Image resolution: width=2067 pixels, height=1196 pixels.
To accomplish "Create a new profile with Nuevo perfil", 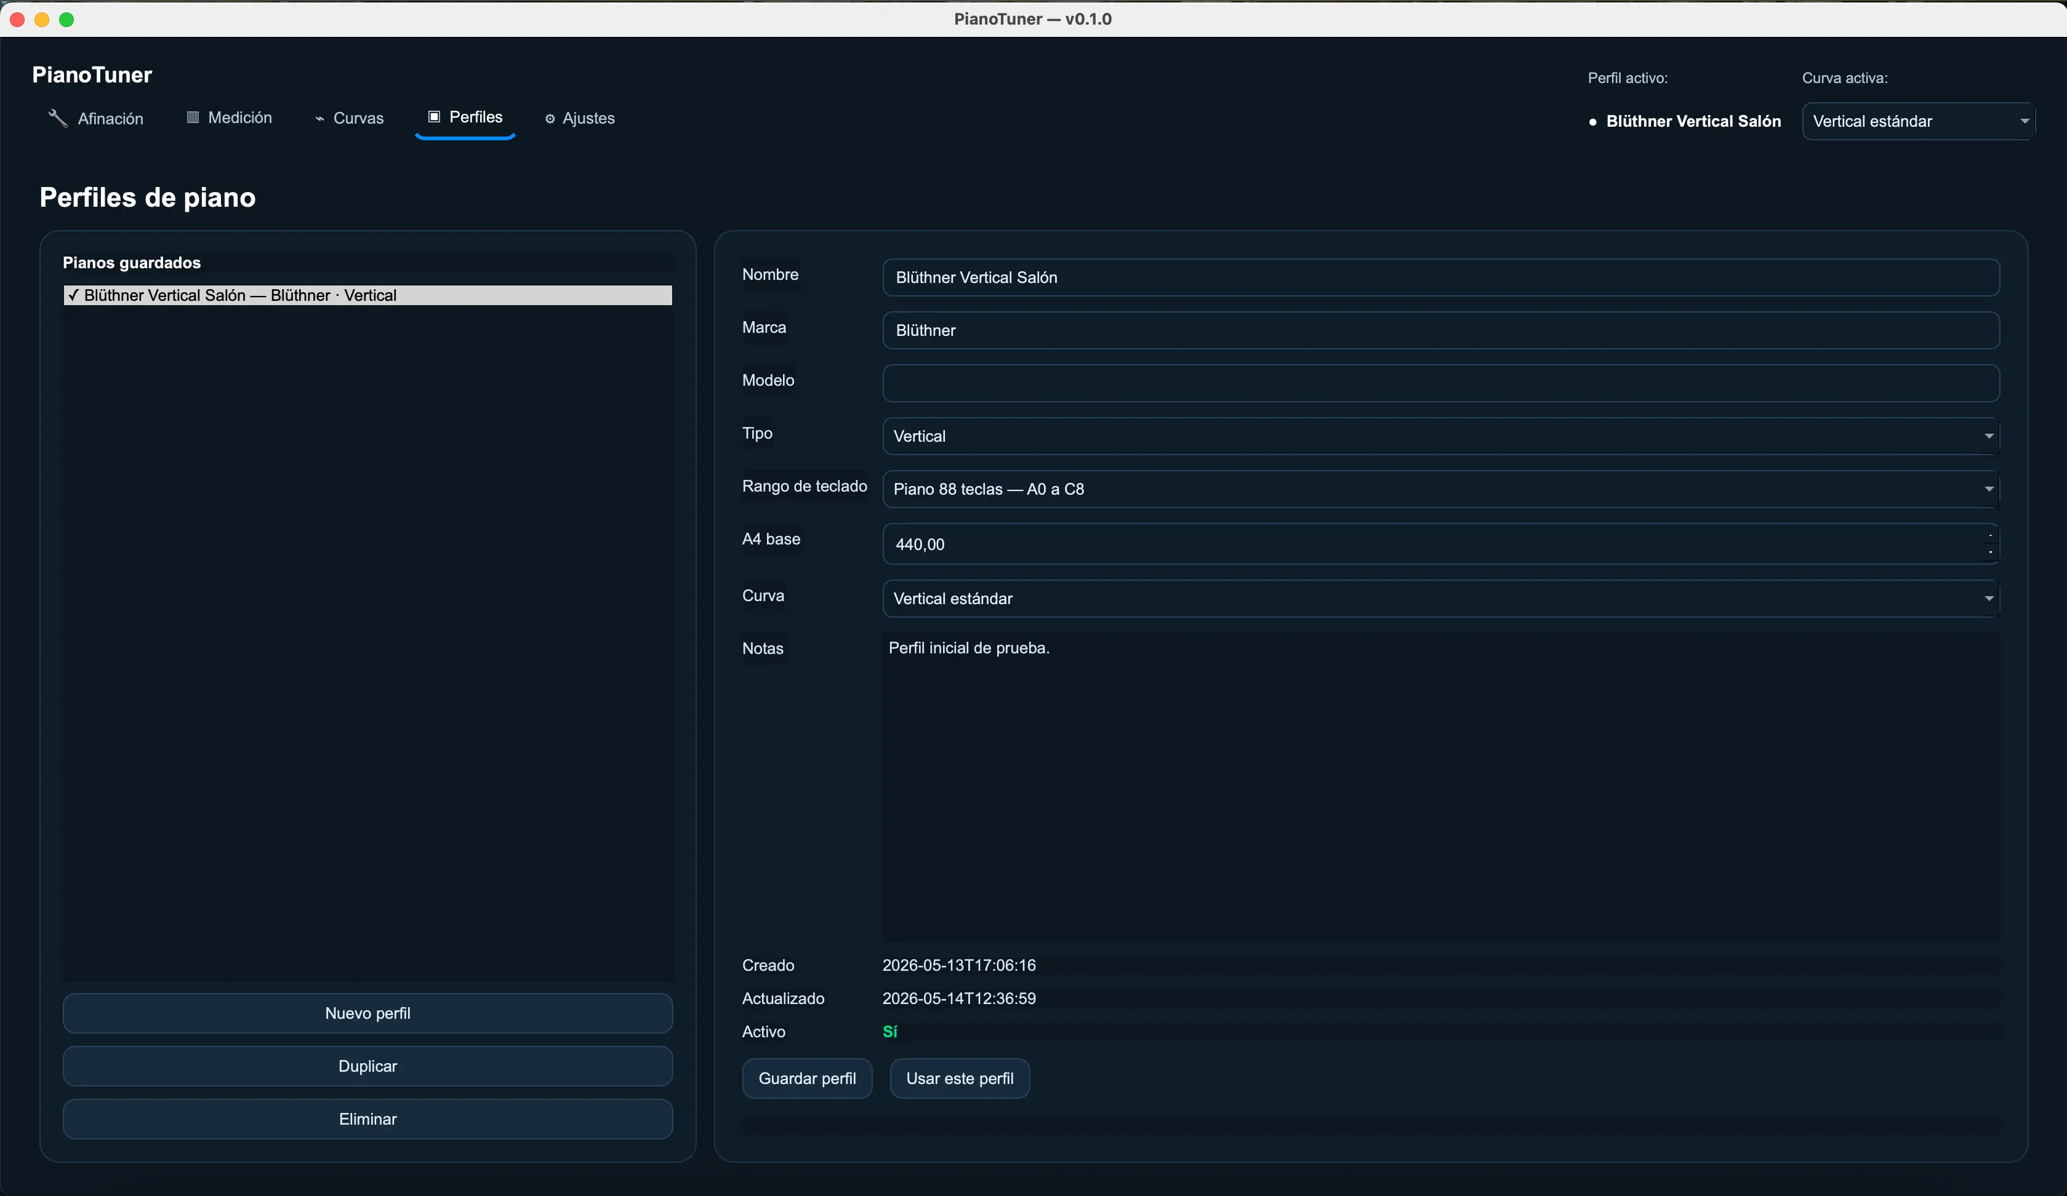I will [x=367, y=1013].
